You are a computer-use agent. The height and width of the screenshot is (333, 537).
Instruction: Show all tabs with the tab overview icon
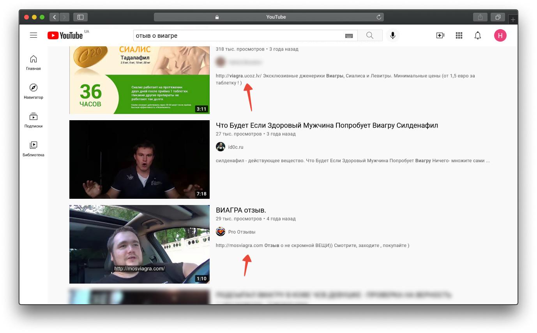[x=498, y=17]
